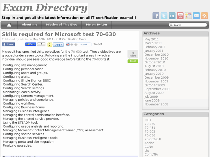Open the Twitter social icon
Viewport: 210px width, 157px height.
pos(164,16)
